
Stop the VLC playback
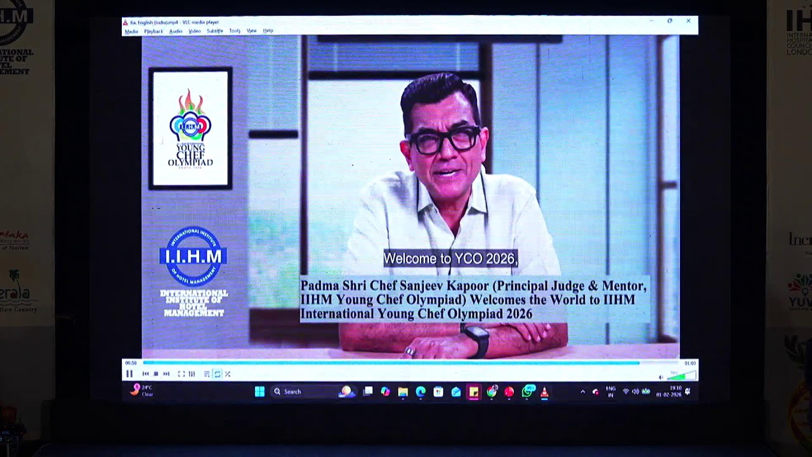click(x=155, y=374)
